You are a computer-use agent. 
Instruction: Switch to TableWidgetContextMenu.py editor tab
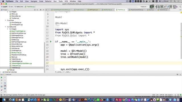(x=61, y=10)
